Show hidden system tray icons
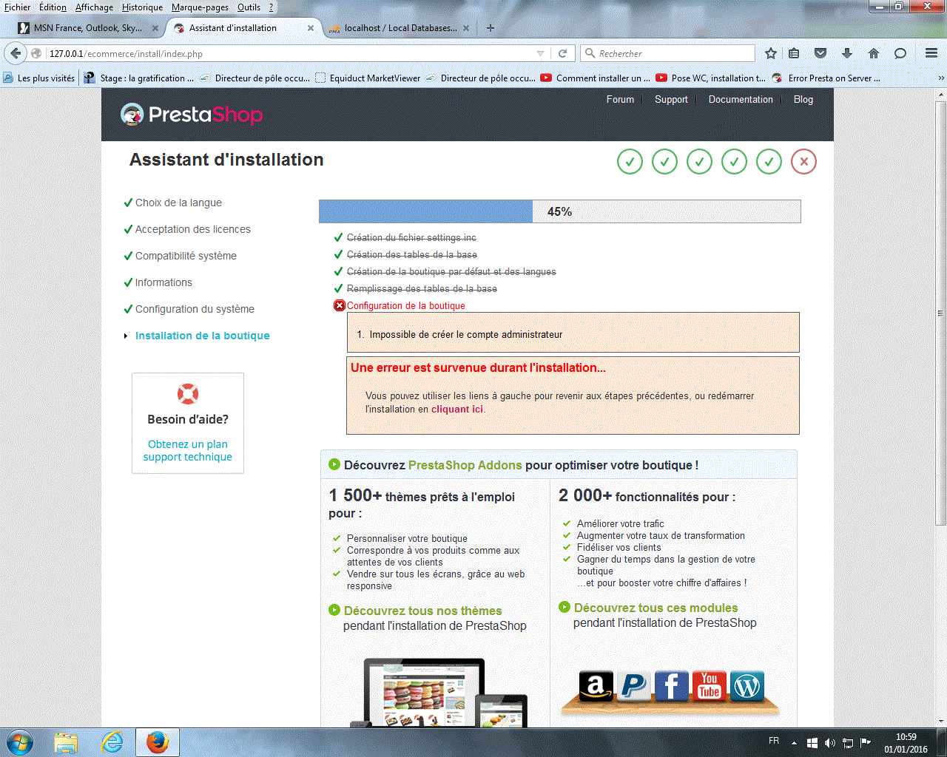Screen dimensions: 947x757 794,742
